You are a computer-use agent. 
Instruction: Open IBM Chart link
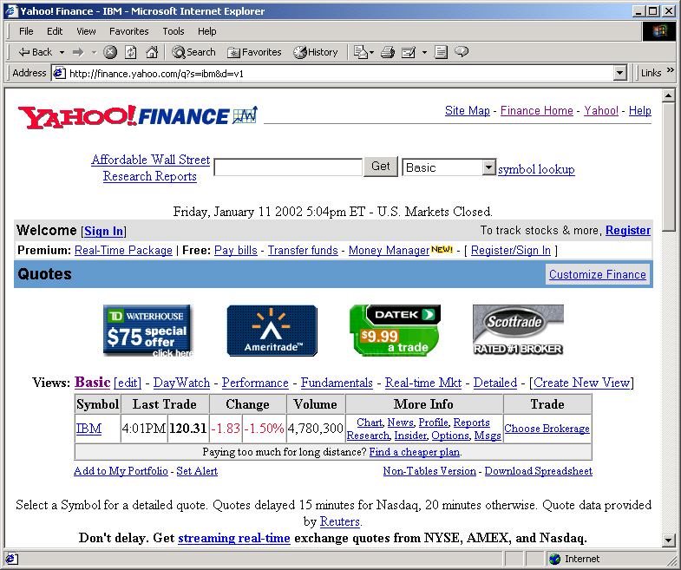coord(370,423)
